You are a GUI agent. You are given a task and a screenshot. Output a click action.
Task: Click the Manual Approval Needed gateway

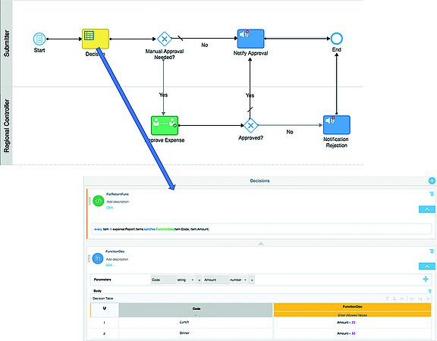coord(165,39)
